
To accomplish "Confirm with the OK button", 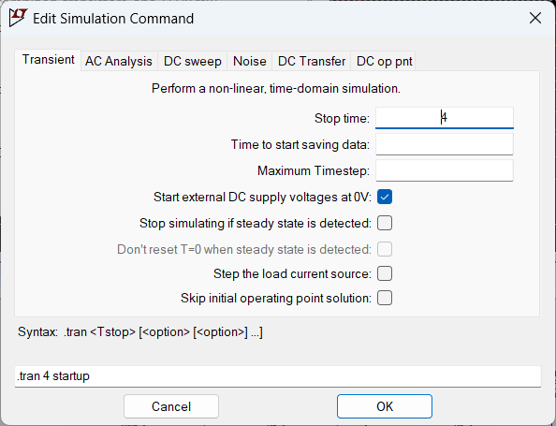I will [385, 406].
